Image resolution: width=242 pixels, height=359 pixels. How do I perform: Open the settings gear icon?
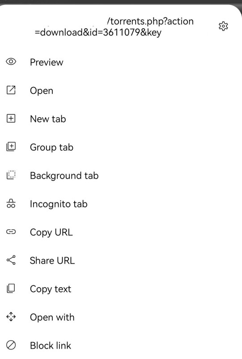click(x=223, y=26)
